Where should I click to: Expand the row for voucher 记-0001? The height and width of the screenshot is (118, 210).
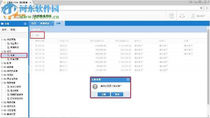coord(31,46)
